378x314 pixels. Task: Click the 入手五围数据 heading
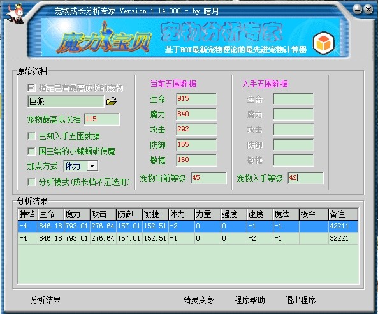(265, 84)
